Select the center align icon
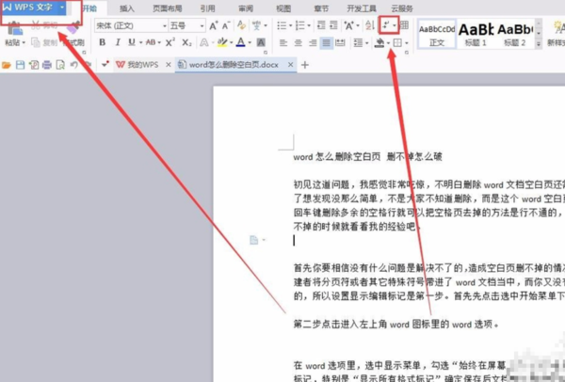This screenshot has height=382, width=565. pyautogui.click(x=298, y=43)
